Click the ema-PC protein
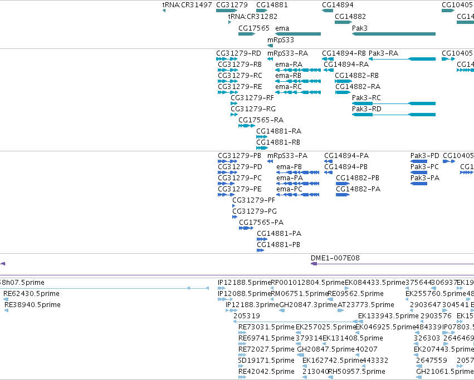Screen dimensions: 474x380 point(298,195)
